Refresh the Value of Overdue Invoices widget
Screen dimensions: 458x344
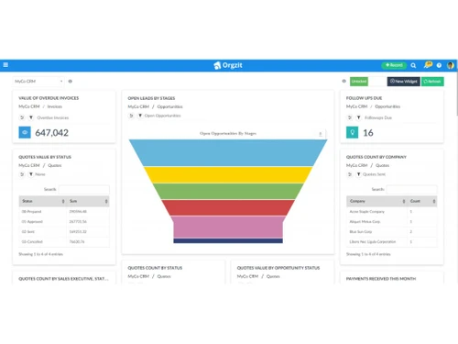tap(22, 117)
